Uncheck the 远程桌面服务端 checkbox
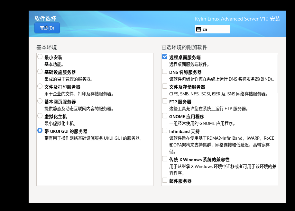This screenshot has height=211, width=295. [x=165, y=57]
